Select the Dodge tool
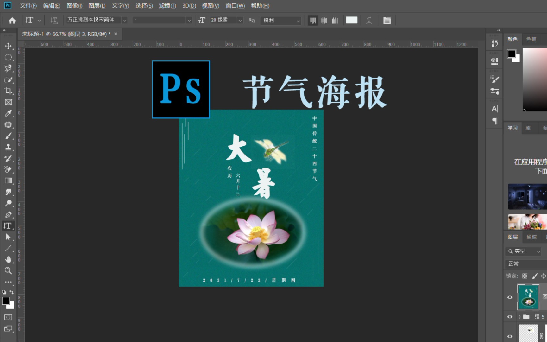Viewport: 547px width, 342px height. (x=8, y=203)
